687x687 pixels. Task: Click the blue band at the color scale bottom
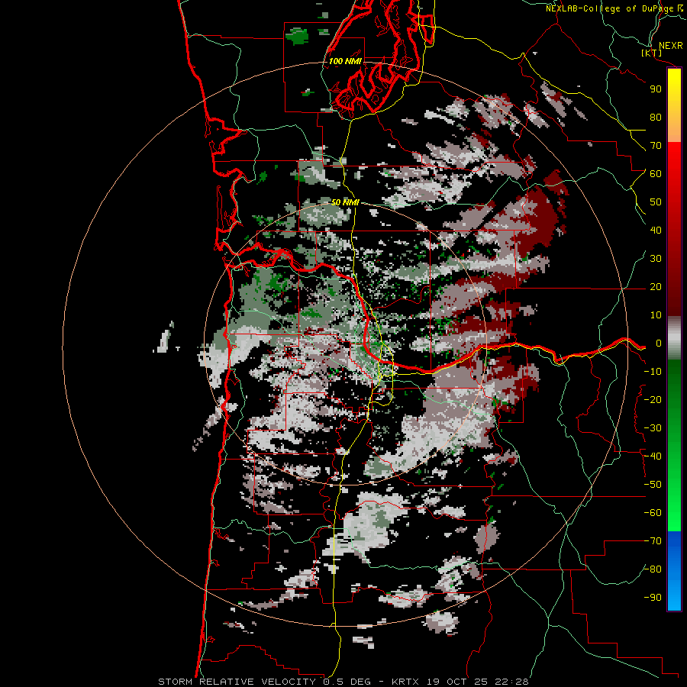(x=674, y=571)
